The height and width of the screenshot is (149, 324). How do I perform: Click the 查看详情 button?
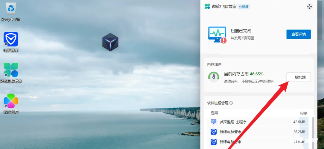click(x=298, y=34)
